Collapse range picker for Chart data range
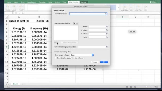Viewport: 162px width, 91px height. pos(106,14)
